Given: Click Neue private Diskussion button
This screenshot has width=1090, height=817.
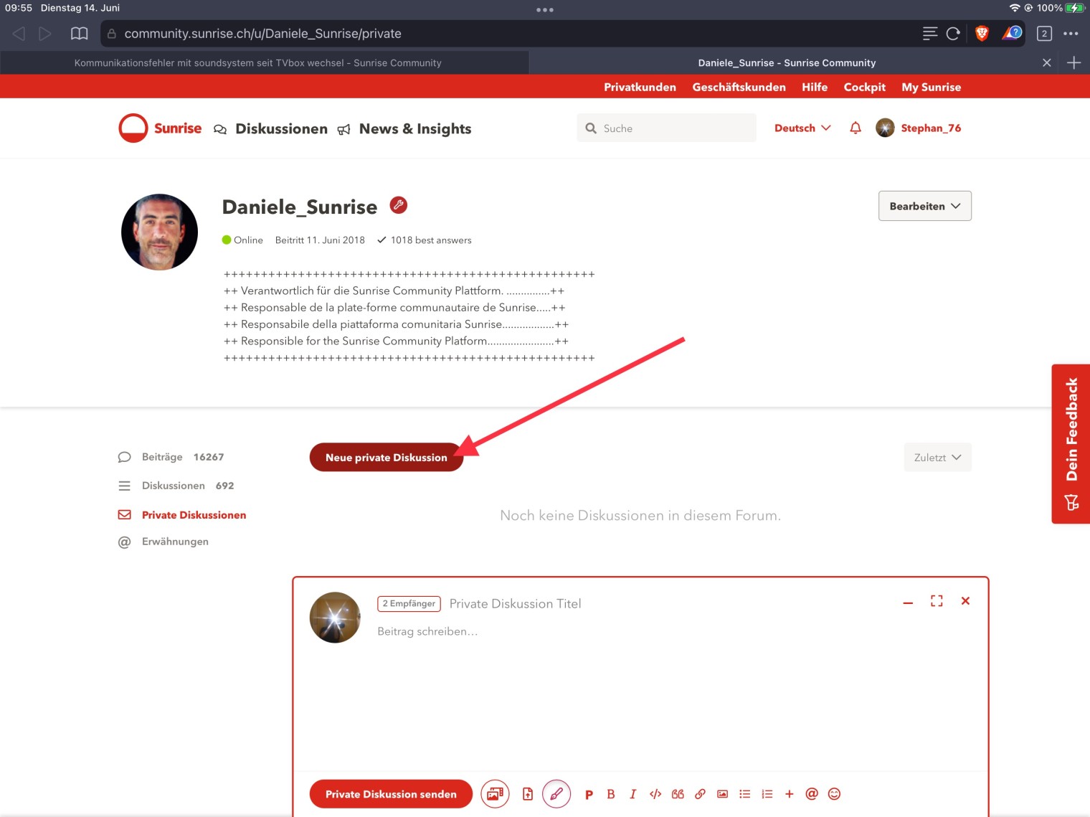Looking at the screenshot, I should (x=386, y=458).
